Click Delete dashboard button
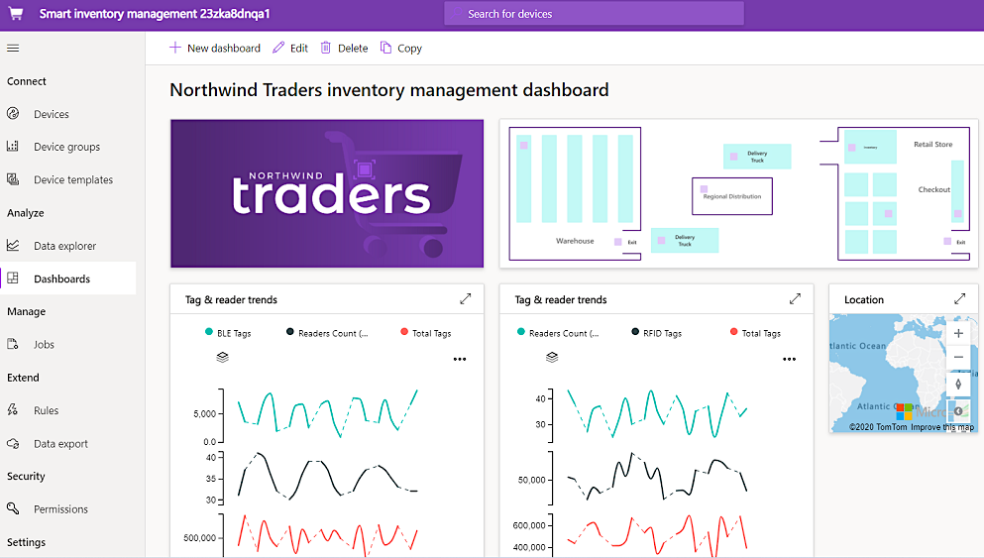This screenshot has width=984, height=558. [345, 48]
